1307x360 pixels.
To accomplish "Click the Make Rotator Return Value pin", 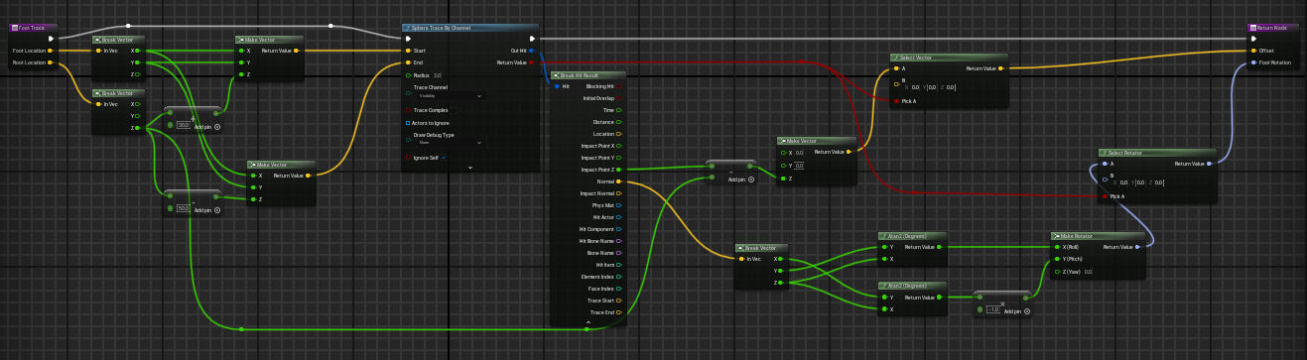I will pos(1138,247).
